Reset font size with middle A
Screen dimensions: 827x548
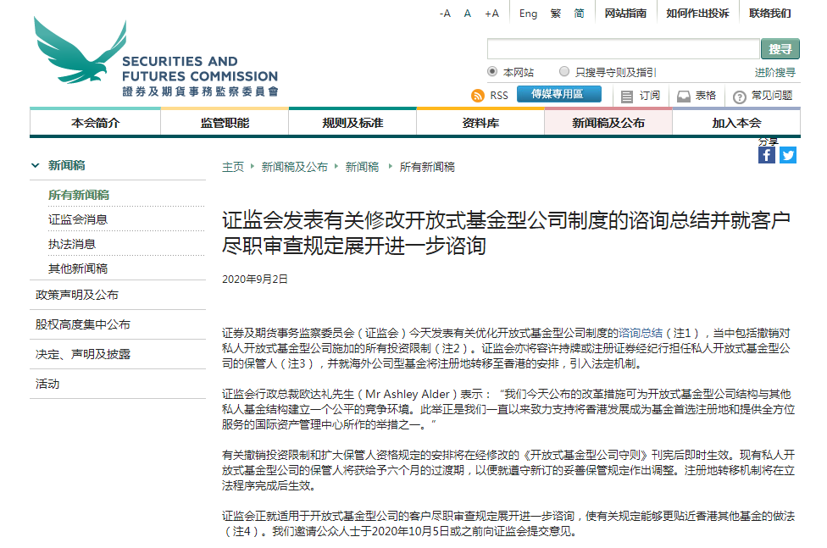click(x=467, y=14)
